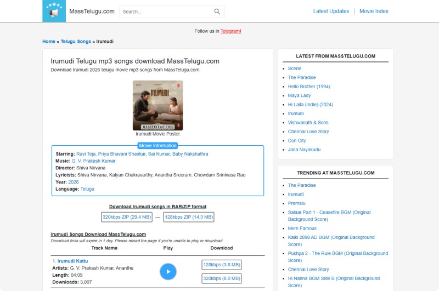Open Vishwanath & Sons link
439x291 pixels.
pos(308,122)
